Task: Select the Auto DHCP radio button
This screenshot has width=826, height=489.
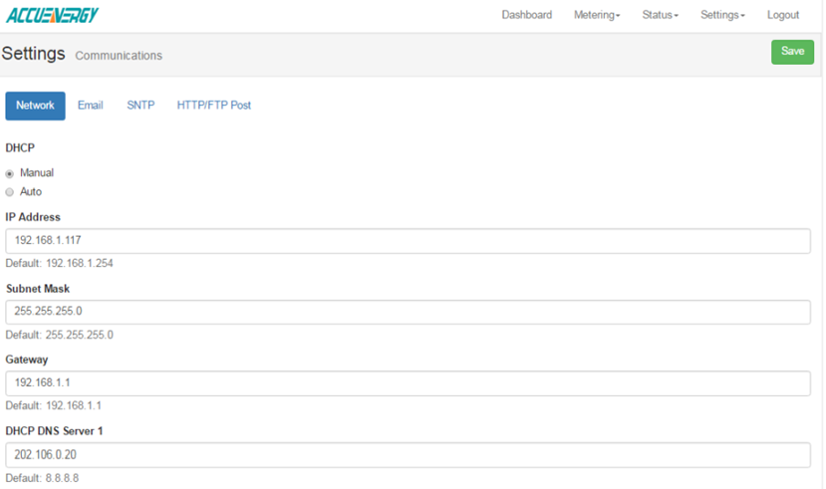Action: coord(10,192)
